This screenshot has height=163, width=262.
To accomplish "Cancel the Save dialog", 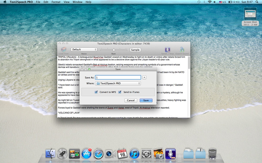I will pos(131,100).
